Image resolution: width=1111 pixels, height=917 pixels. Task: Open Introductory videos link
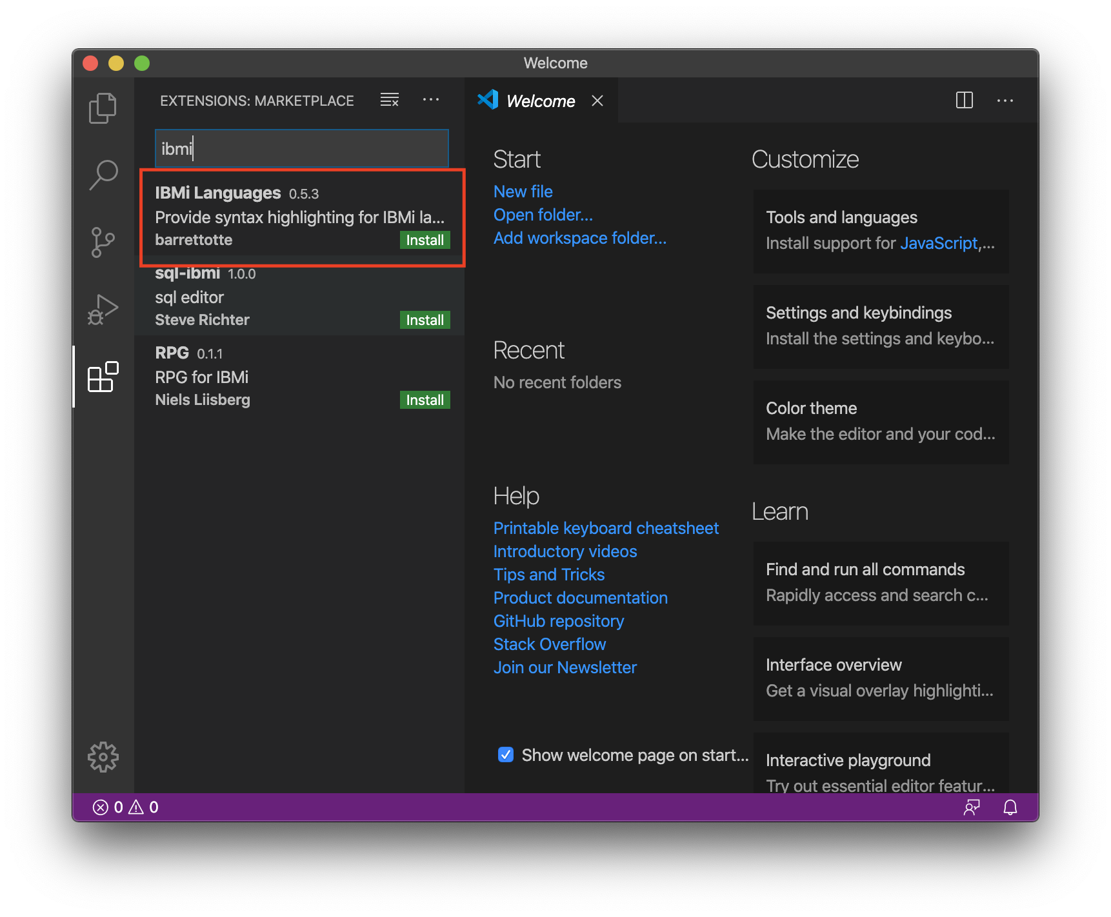click(x=565, y=551)
